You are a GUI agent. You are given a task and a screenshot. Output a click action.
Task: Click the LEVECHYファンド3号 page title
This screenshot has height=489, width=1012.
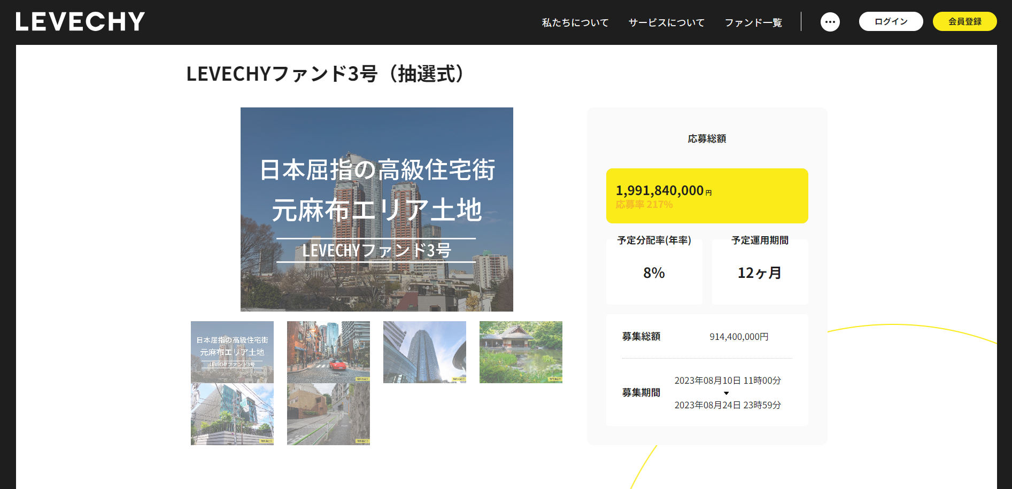coord(327,74)
